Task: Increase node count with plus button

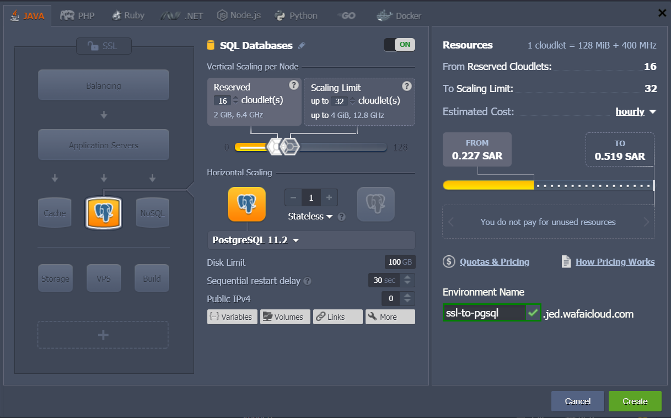Action: pos(329,197)
